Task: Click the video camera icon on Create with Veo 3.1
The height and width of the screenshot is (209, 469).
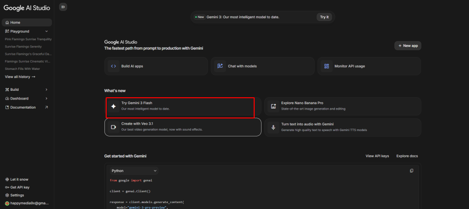Action: coord(113,127)
